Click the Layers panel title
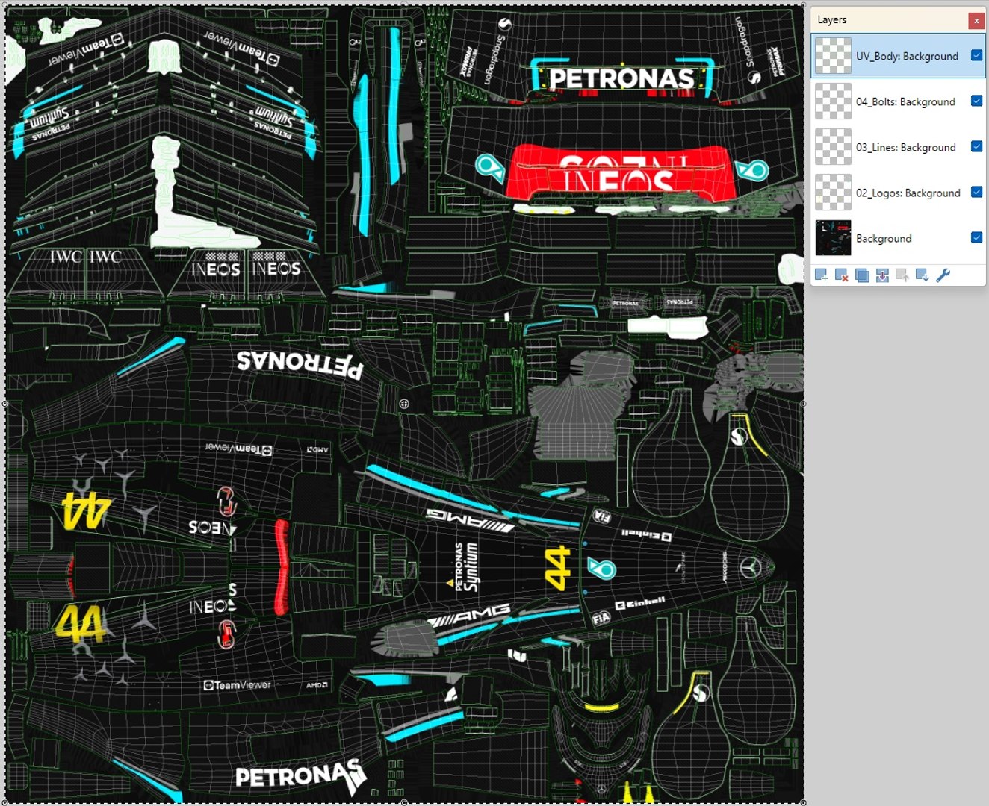The width and height of the screenshot is (989, 806). click(x=831, y=19)
